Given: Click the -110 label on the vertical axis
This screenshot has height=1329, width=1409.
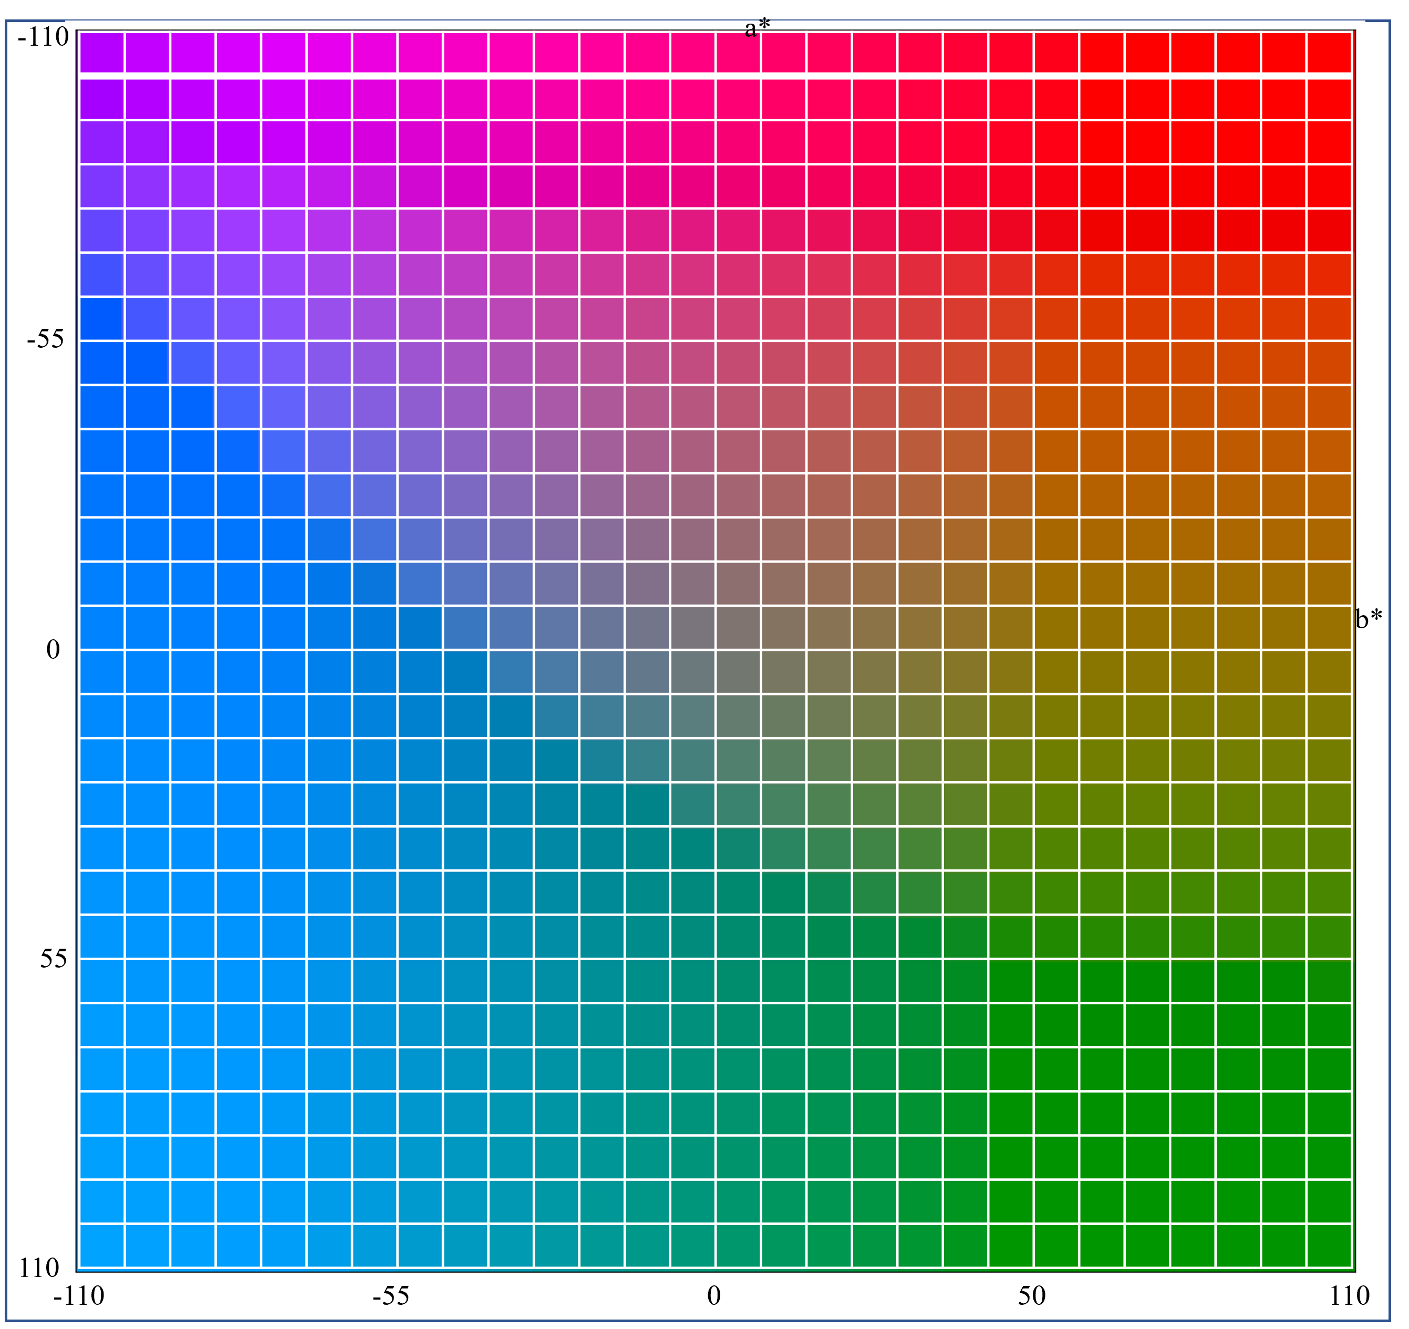Looking at the screenshot, I should pos(43,37).
